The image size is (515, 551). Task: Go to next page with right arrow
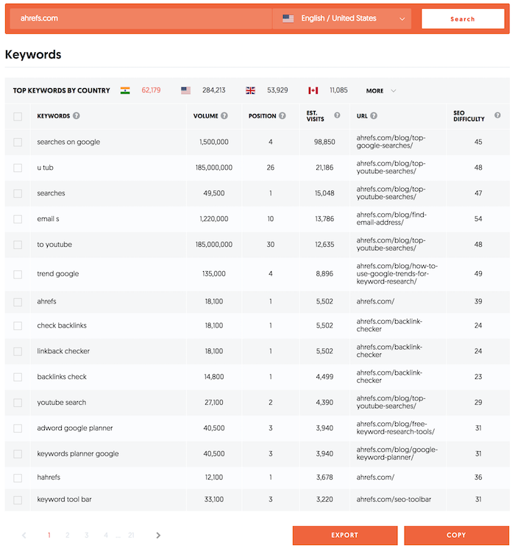tap(158, 535)
